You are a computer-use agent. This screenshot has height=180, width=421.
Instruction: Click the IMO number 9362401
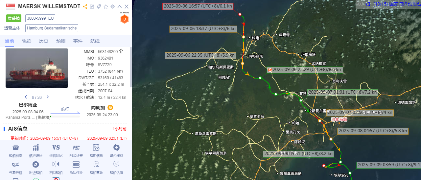(106, 58)
